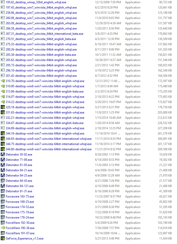The height and width of the screenshot is (244, 177).
Task: Click the icon of Detonator 71-89.exe
Action: (x=3, y=160)
